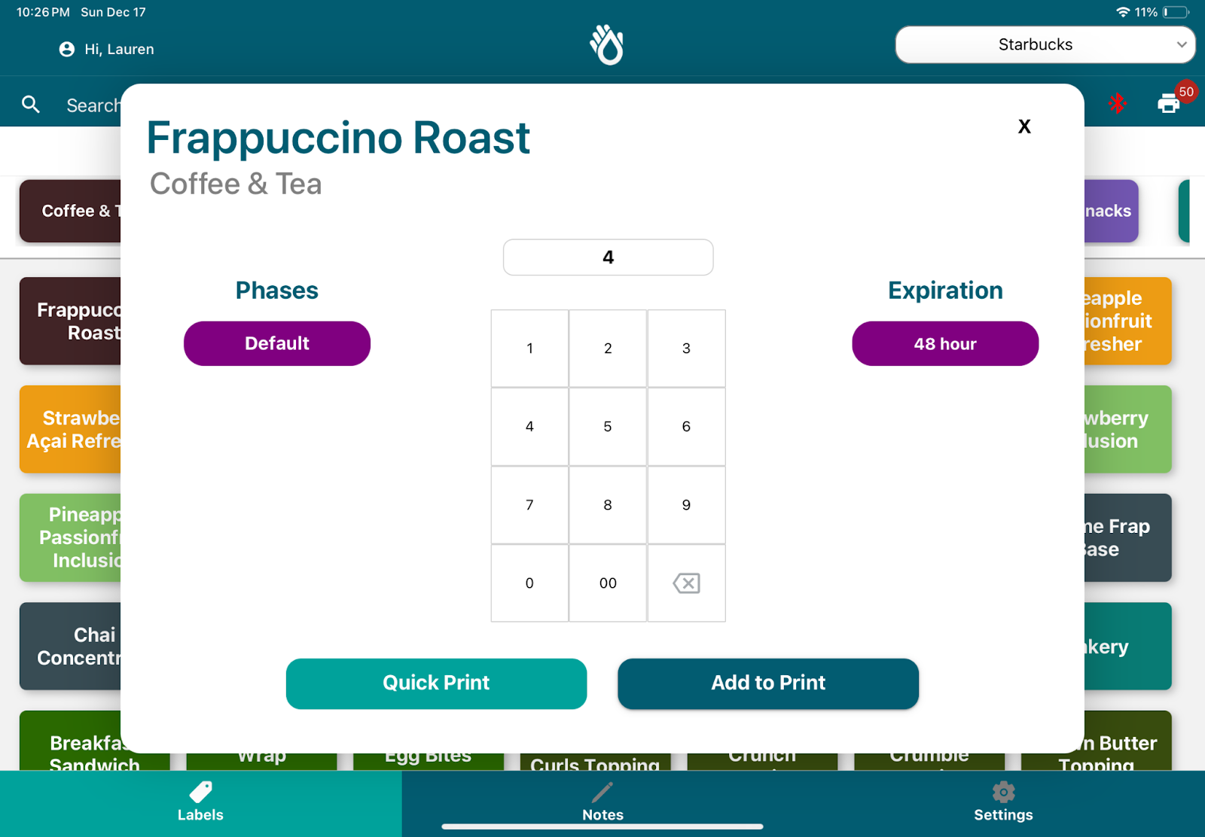This screenshot has height=837, width=1205.
Task: Click the Frap Base dark tile
Action: click(1127, 537)
